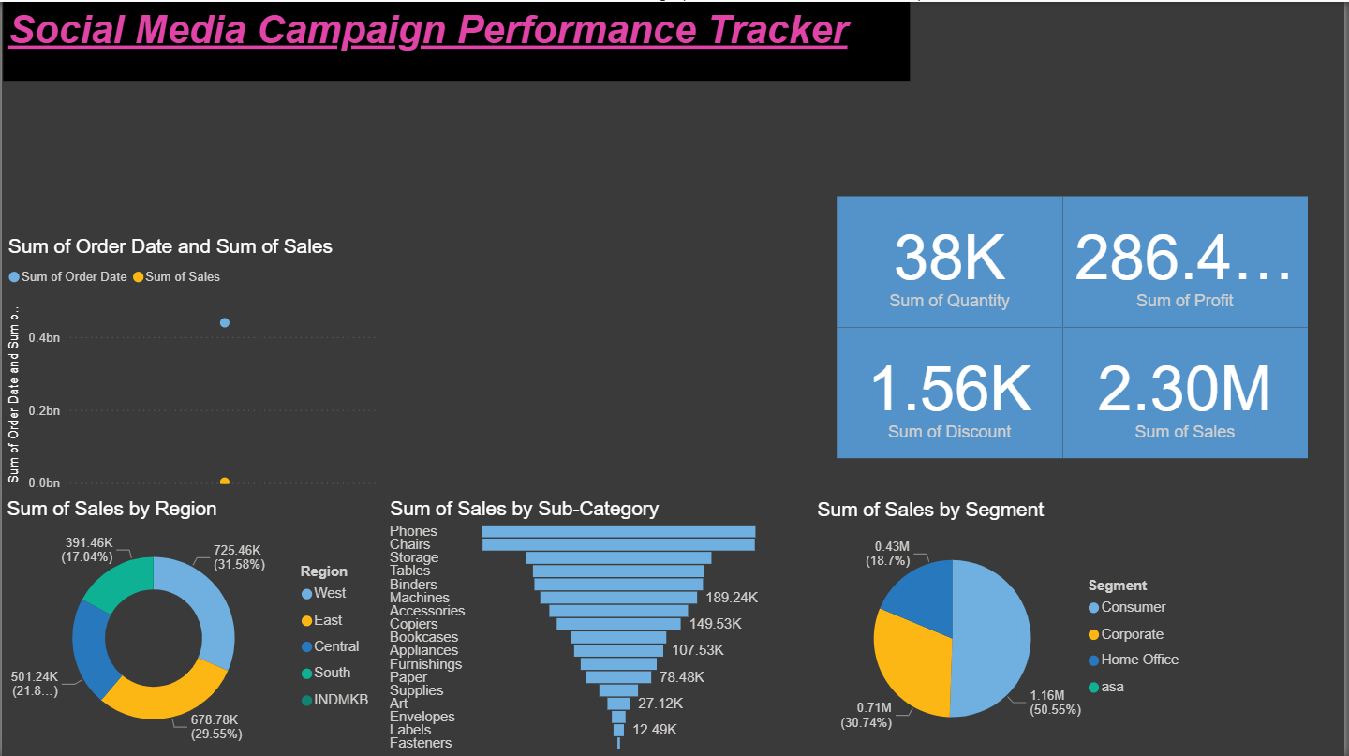Screen dimensions: 1349x756
Task: Click the blue Sum of Order Date data point
Action: 225,322
